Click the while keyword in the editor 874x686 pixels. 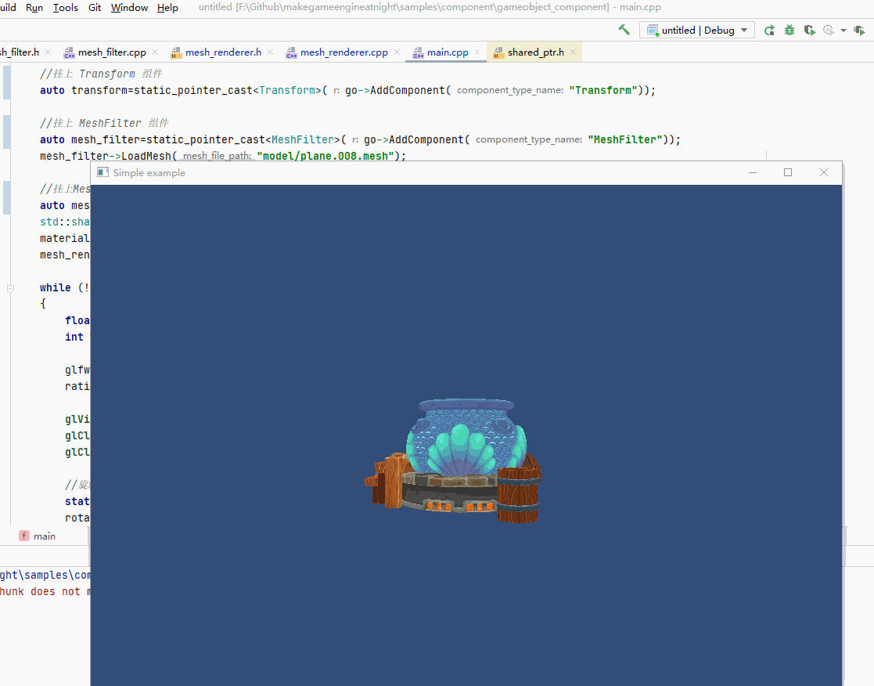coord(56,287)
